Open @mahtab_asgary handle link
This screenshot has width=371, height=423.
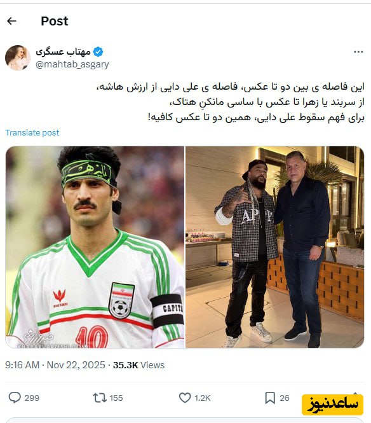[72, 64]
